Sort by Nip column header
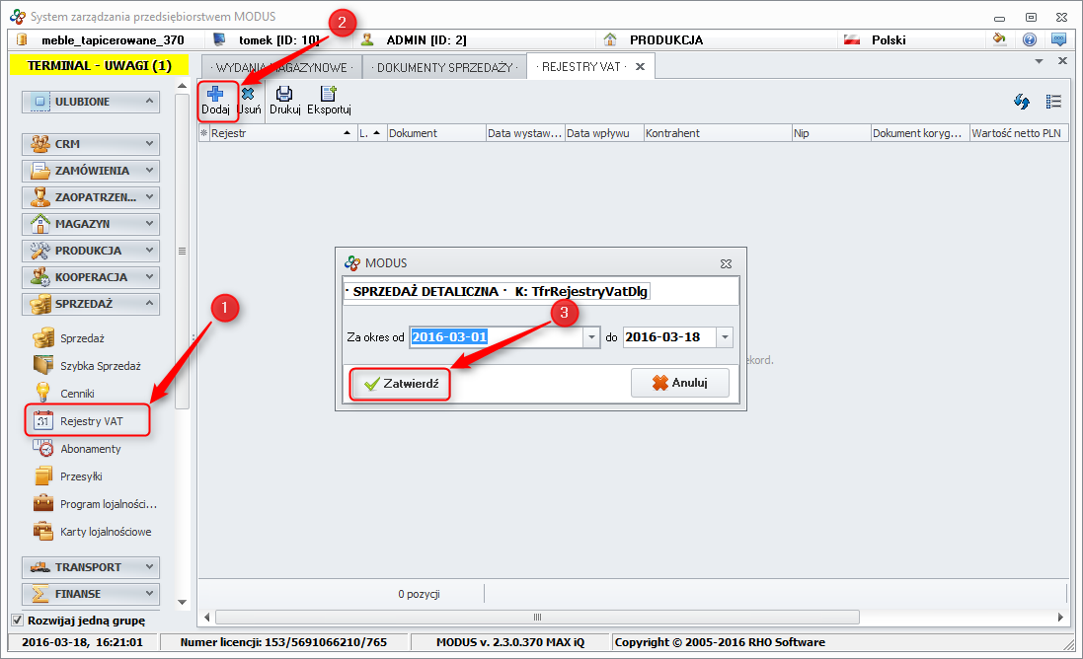The height and width of the screenshot is (659, 1083). tap(831, 133)
